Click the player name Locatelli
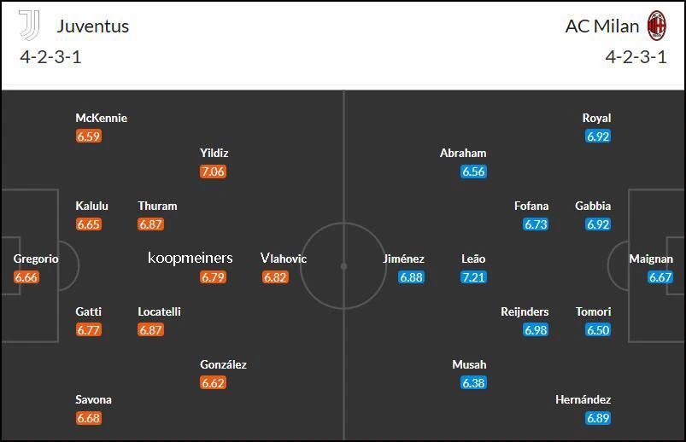Viewport: 686px width, 442px height. [159, 311]
